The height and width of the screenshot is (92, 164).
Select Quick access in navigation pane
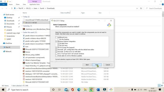pos(10,15)
